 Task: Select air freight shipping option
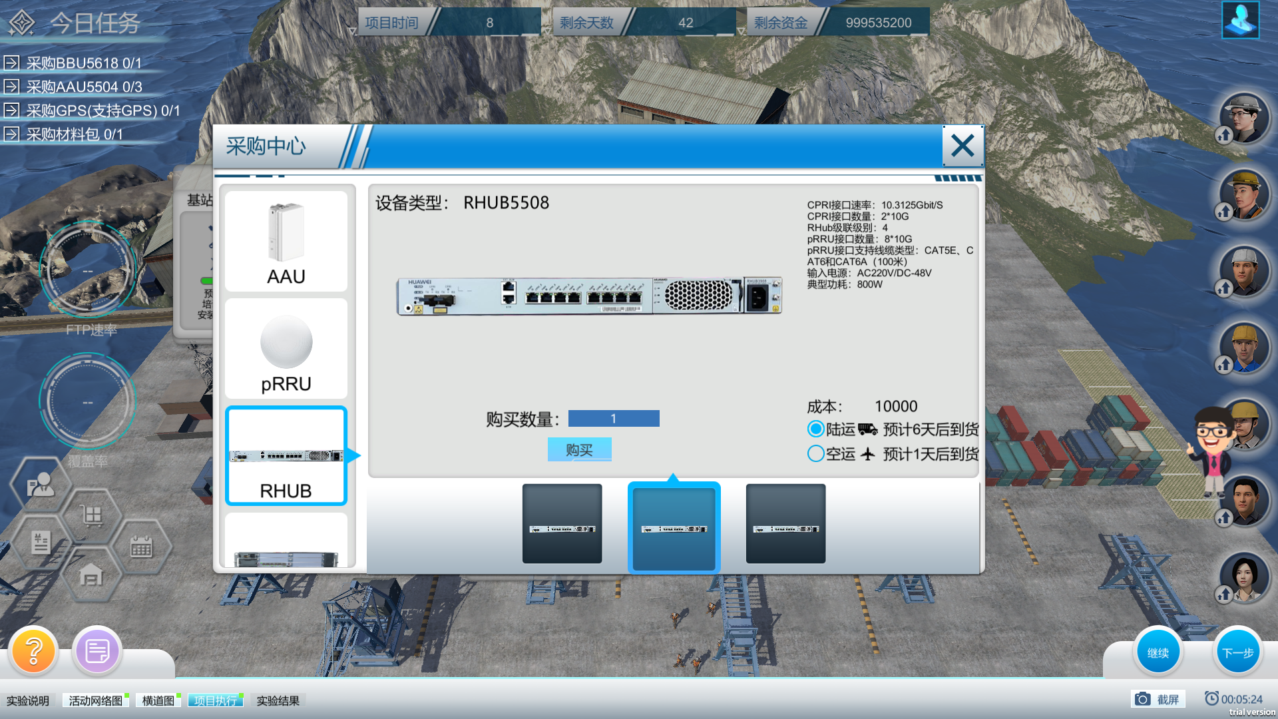pos(816,453)
